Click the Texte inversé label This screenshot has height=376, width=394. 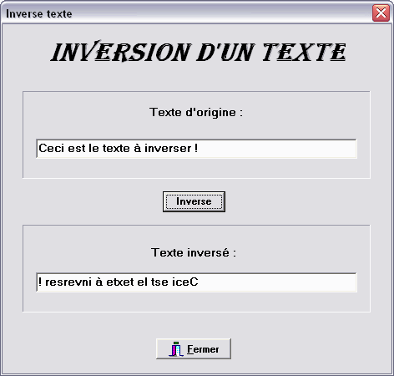click(194, 252)
